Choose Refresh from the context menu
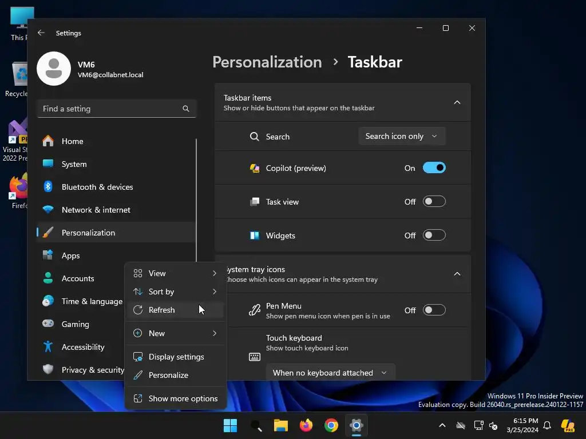This screenshot has width=586, height=439. point(175,310)
